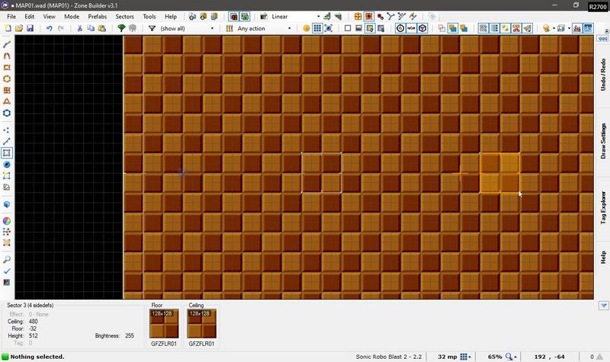Save the map with the floppy disk icon

click(30, 28)
